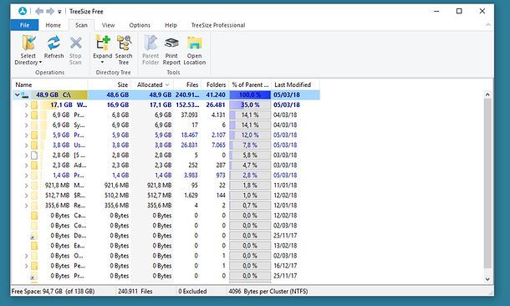
Task: Expand the 2,3 GB Ad... folder
Action: point(27,166)
